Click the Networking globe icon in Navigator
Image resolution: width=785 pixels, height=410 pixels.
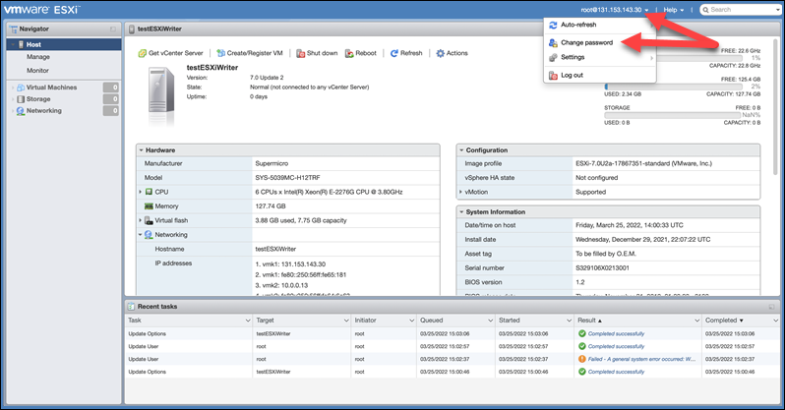point(21,111)
